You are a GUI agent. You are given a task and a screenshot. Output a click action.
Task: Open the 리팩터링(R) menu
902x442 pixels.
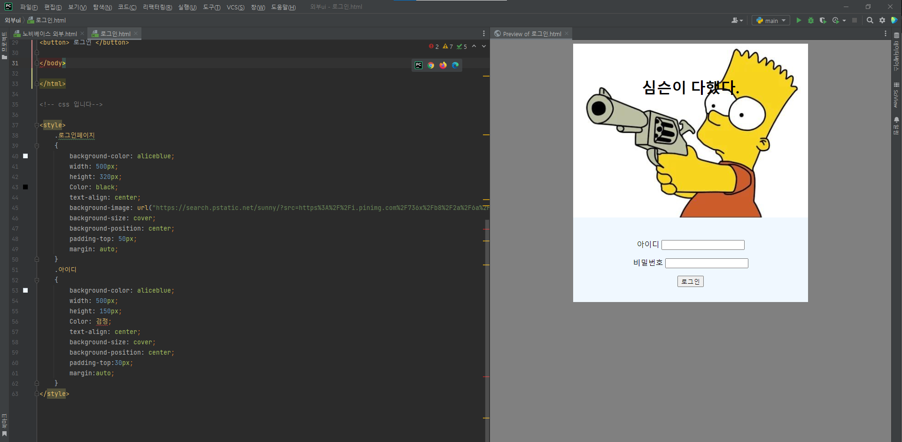(157, 7)
